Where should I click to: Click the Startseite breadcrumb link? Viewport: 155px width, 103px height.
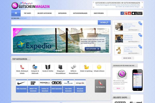coord(24,18)
